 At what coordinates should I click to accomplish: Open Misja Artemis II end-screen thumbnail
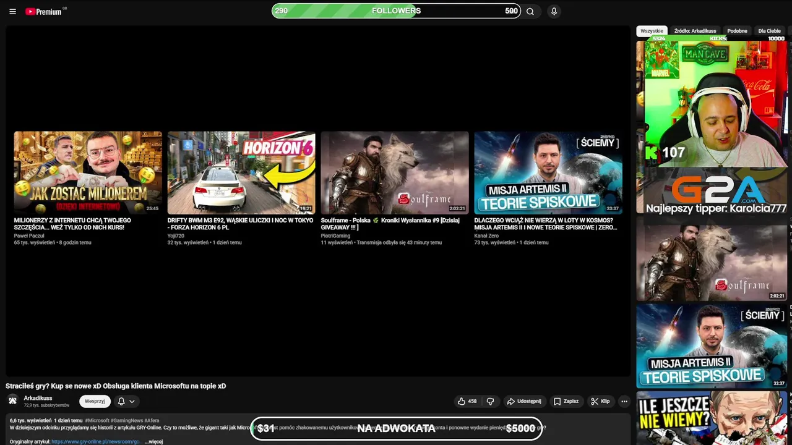pyautogui.click(x=548, y=172)
